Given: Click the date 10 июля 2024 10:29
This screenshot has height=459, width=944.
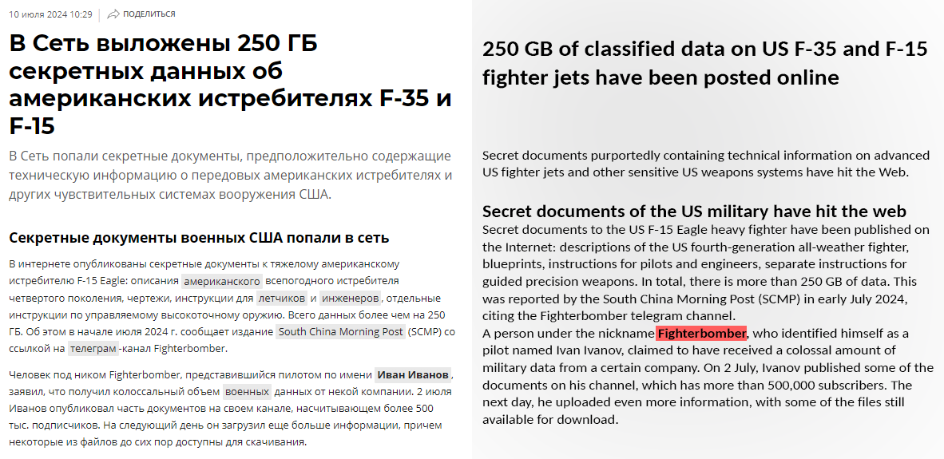Looking at the screenshot, I should point(50,14).
